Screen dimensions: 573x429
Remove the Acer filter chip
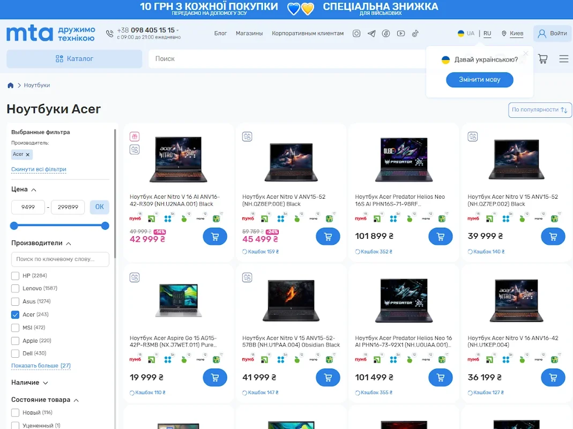28,154
